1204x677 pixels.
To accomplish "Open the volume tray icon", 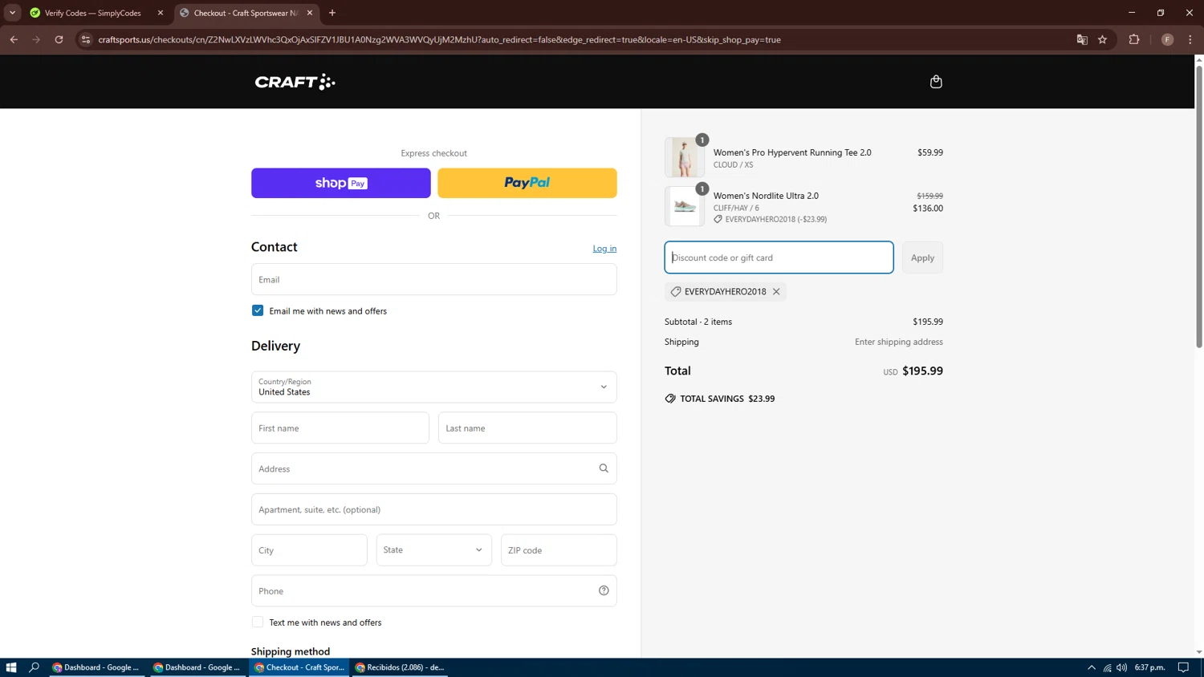I will (x=1122, y=667).
